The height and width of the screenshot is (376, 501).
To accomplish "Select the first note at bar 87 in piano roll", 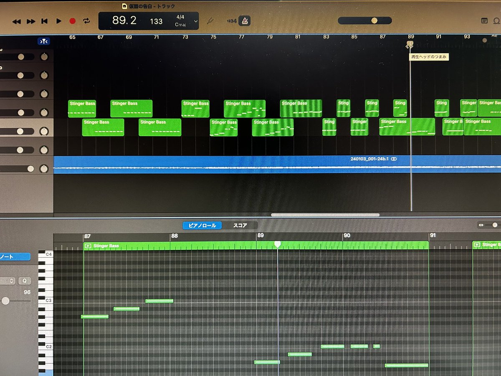I will pyautogui.click(x=95, y=317).
